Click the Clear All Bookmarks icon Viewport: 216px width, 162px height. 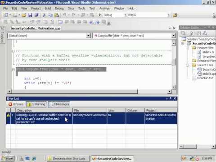click(103, 22)
